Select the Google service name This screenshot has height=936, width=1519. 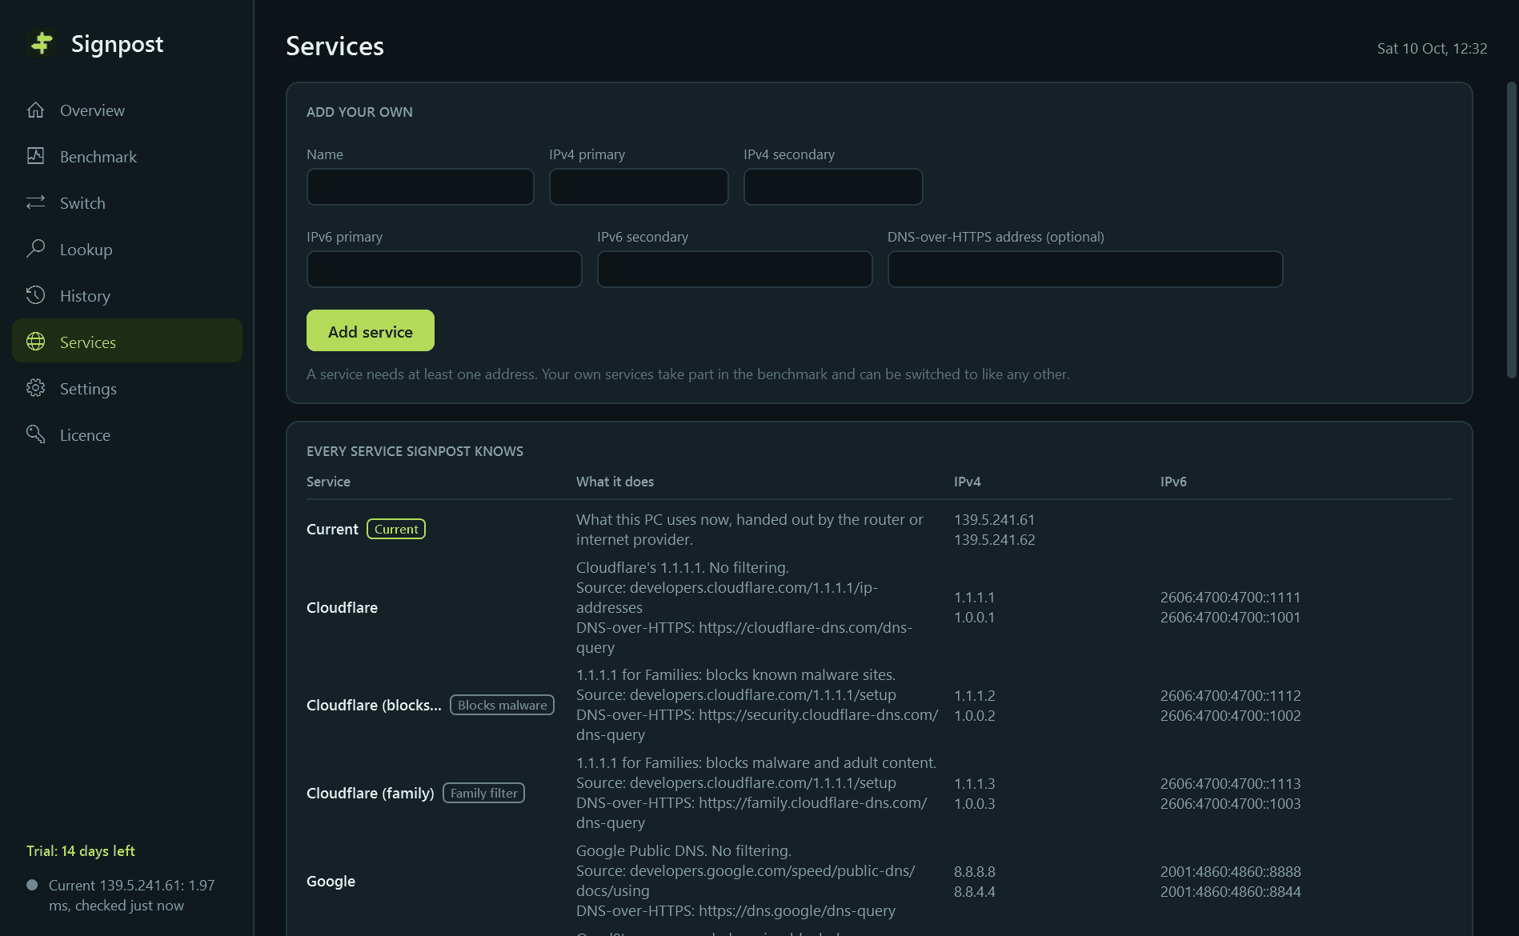pyautogui.click(x=331, y=881)
